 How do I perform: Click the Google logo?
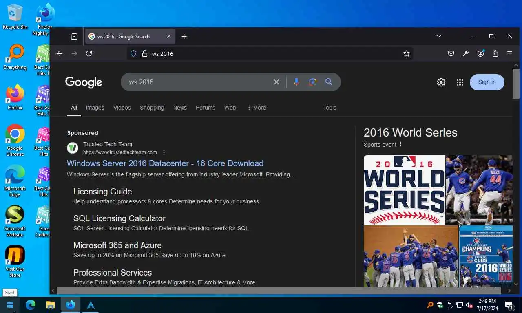click(84, 82)
